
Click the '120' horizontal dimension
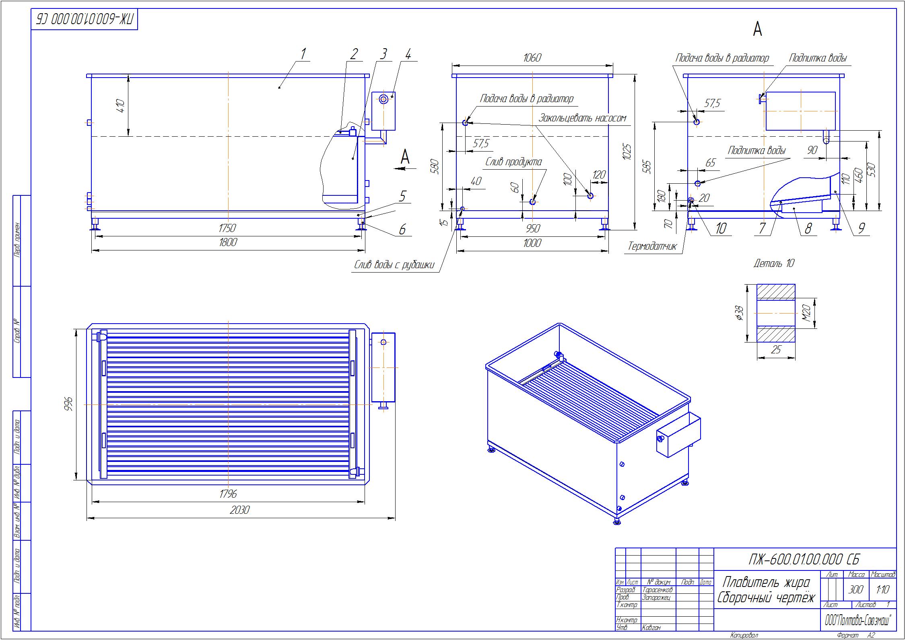(x=599, y=174)
